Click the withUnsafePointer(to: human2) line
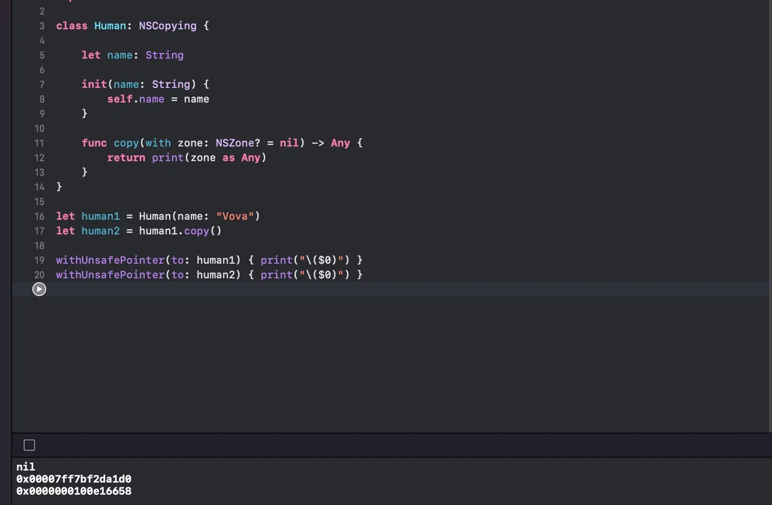This screenshot has width=772, height=505. [209, 274]
